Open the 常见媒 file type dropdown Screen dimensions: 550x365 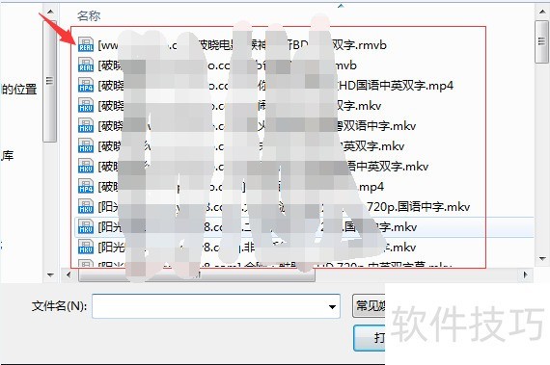click(x=369, y=306)
